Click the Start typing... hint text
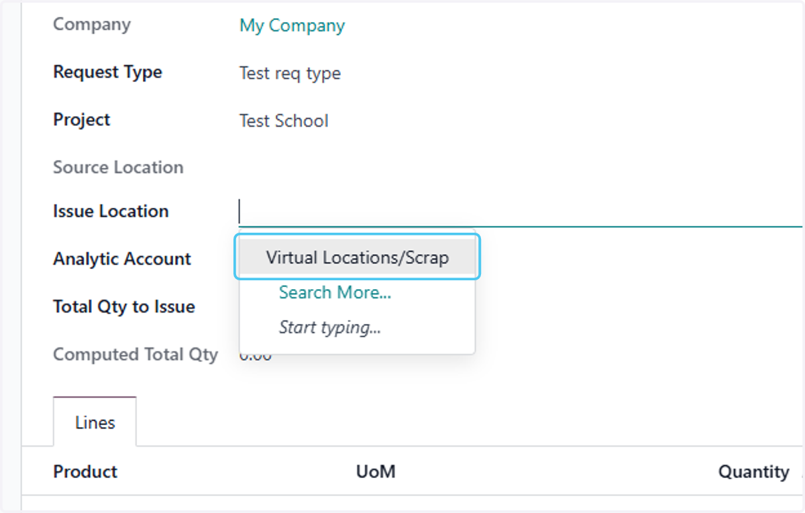 330,328
